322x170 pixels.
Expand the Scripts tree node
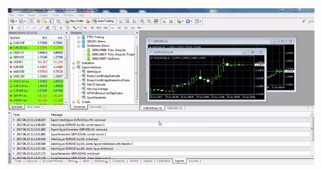coord(74,102)
